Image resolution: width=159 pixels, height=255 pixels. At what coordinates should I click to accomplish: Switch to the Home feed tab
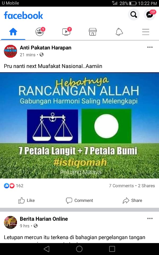[x=13, y=32]
